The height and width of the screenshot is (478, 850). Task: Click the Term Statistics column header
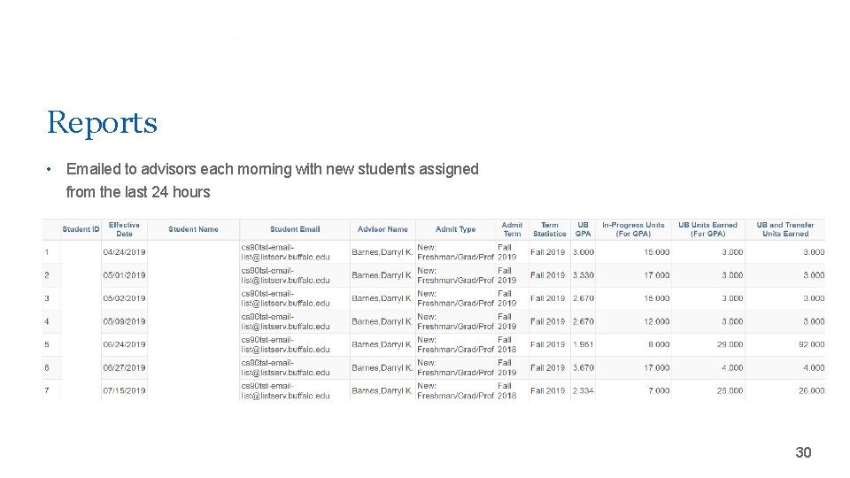(x=549, y=229)
